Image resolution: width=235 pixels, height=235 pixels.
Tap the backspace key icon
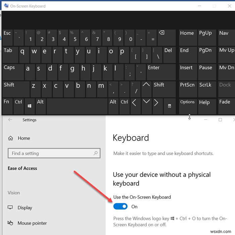(162, 33)
